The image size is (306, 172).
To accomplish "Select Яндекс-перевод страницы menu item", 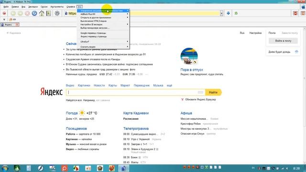I will (x=103, y=36).
